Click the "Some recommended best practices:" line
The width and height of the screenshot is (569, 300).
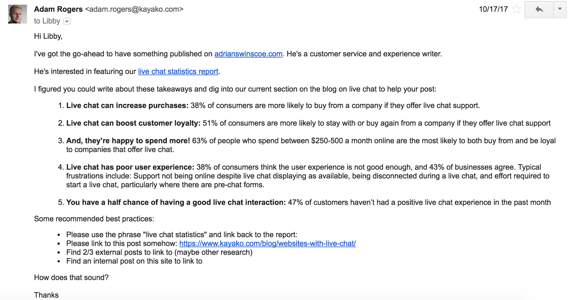(x=94, y=219)
